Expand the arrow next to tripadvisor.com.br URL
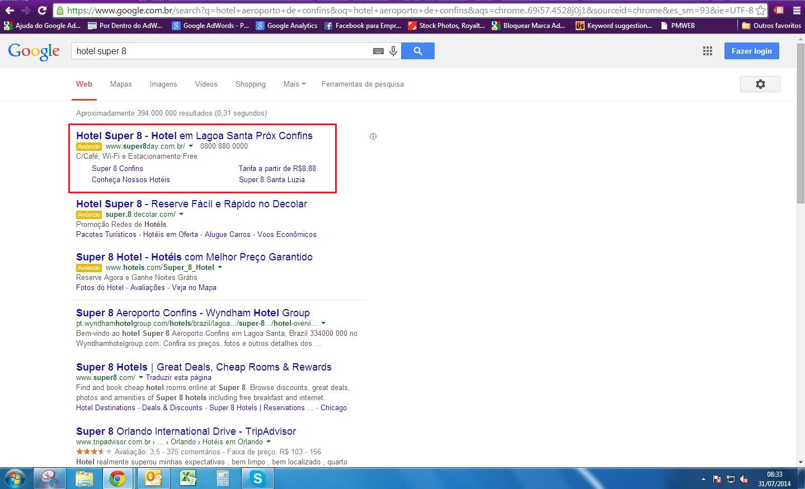This screenshot has width=805, height=489. (x=269, y=442)
